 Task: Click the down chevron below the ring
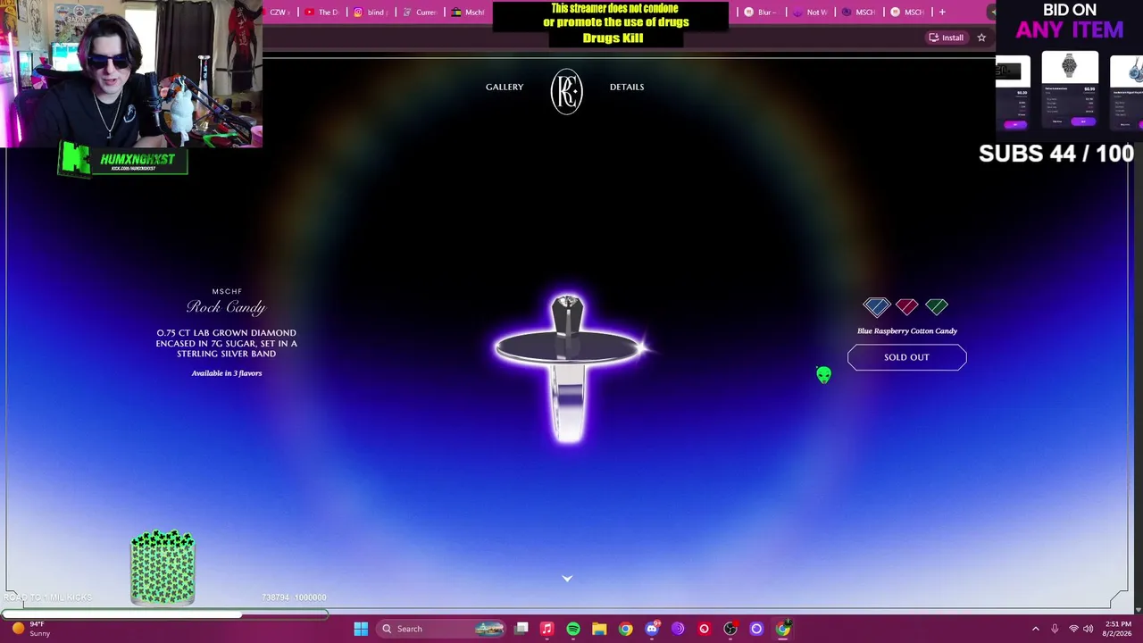(x=567, y=578)
